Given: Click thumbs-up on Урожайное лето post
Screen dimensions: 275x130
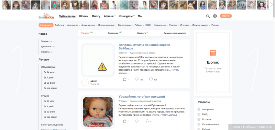Looking at the screenshot, I should click(x=125, y=121).
